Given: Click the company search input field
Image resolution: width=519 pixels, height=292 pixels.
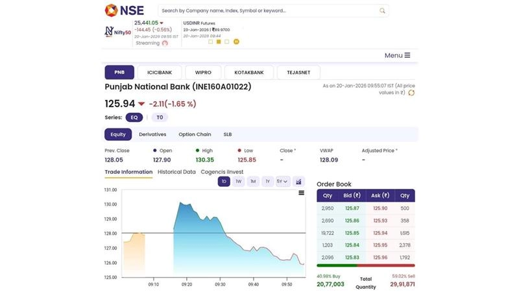Looking at the screenshot, I should (266, 10).
